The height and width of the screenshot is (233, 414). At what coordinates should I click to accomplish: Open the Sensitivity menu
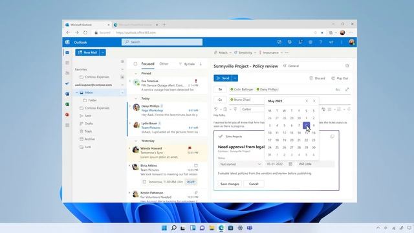(x=245, y=52)
